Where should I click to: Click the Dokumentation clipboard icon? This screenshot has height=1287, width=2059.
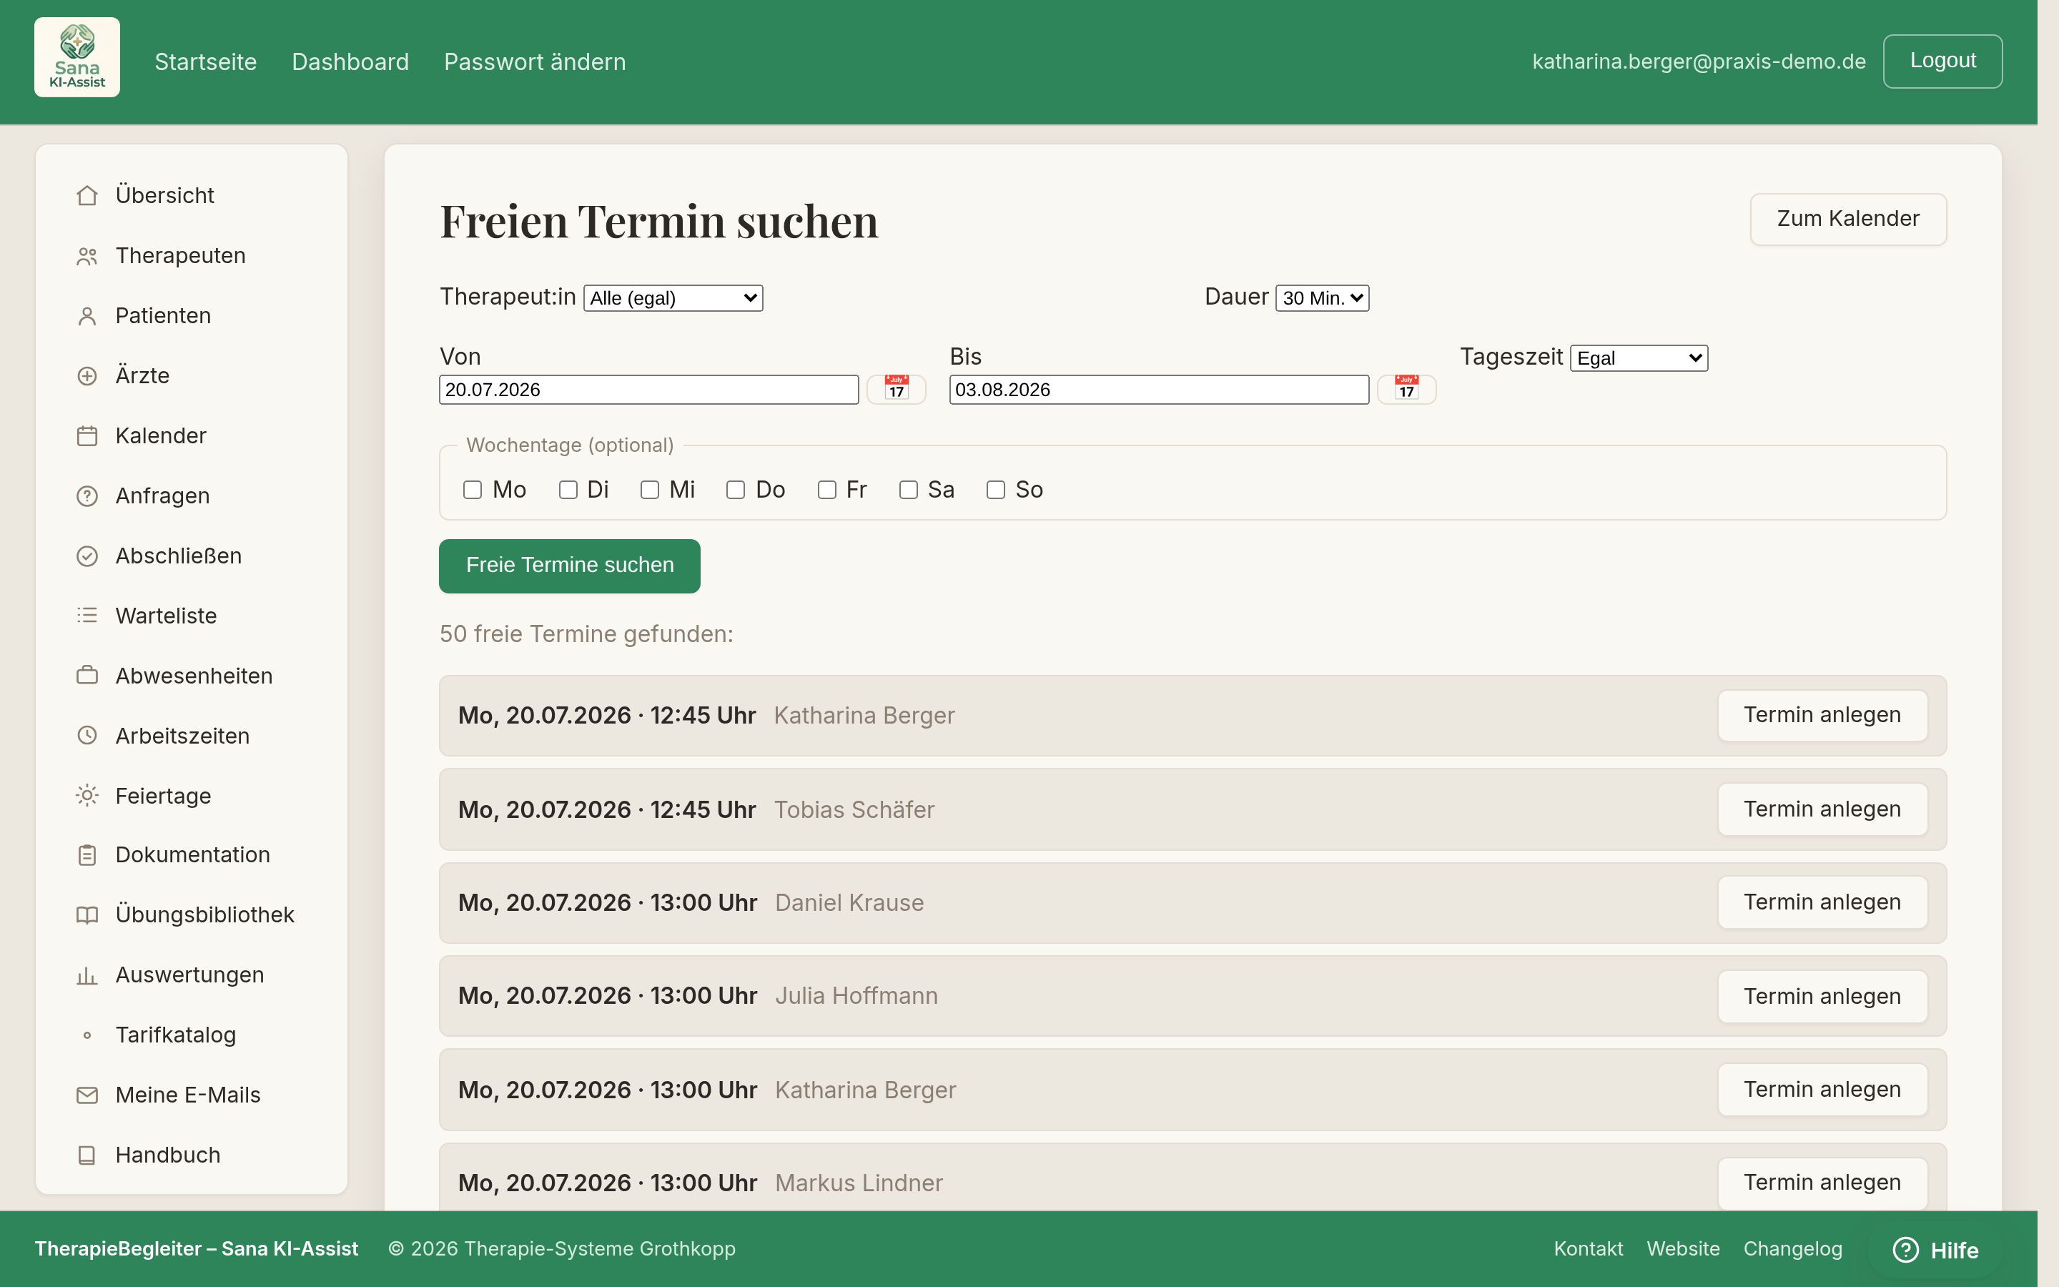[x=87, y=854]
